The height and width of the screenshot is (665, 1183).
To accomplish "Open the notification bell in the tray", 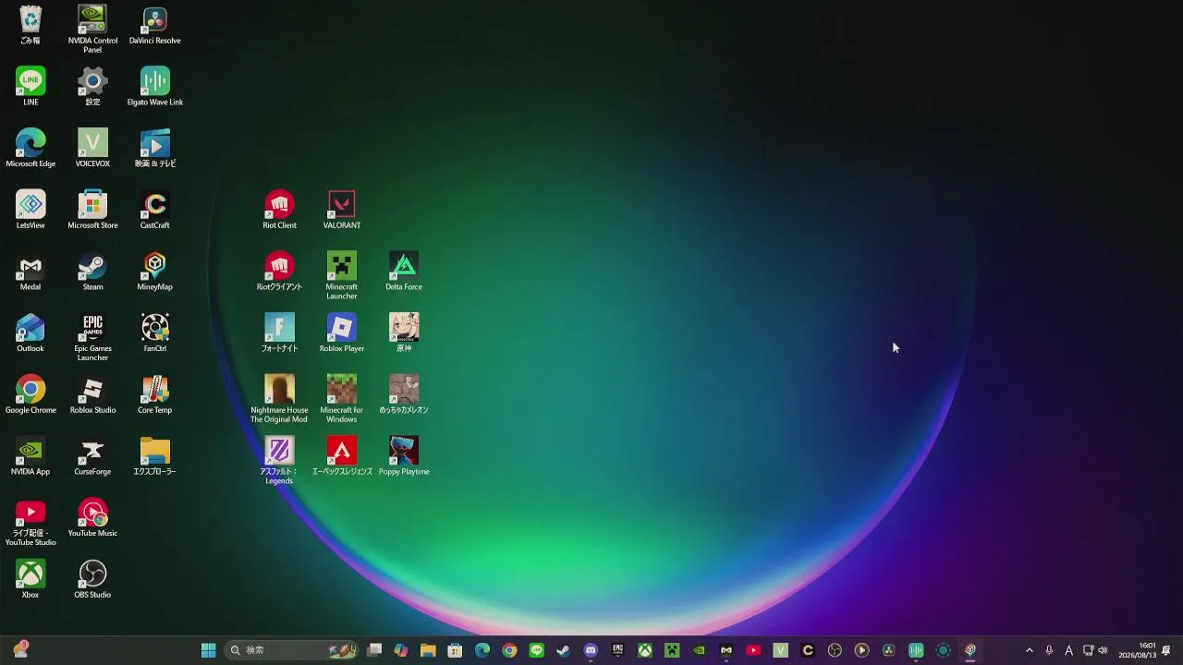I will point(1166,650).
